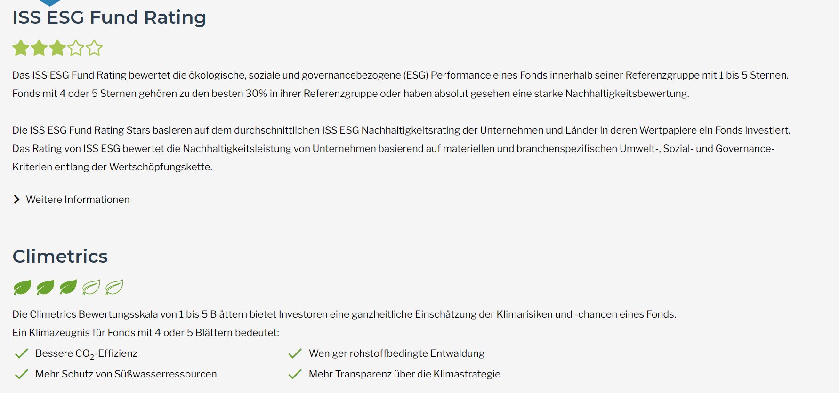Click the third green star icon
The height and width of the screenshot is (393, 839).
coord(57,48)
